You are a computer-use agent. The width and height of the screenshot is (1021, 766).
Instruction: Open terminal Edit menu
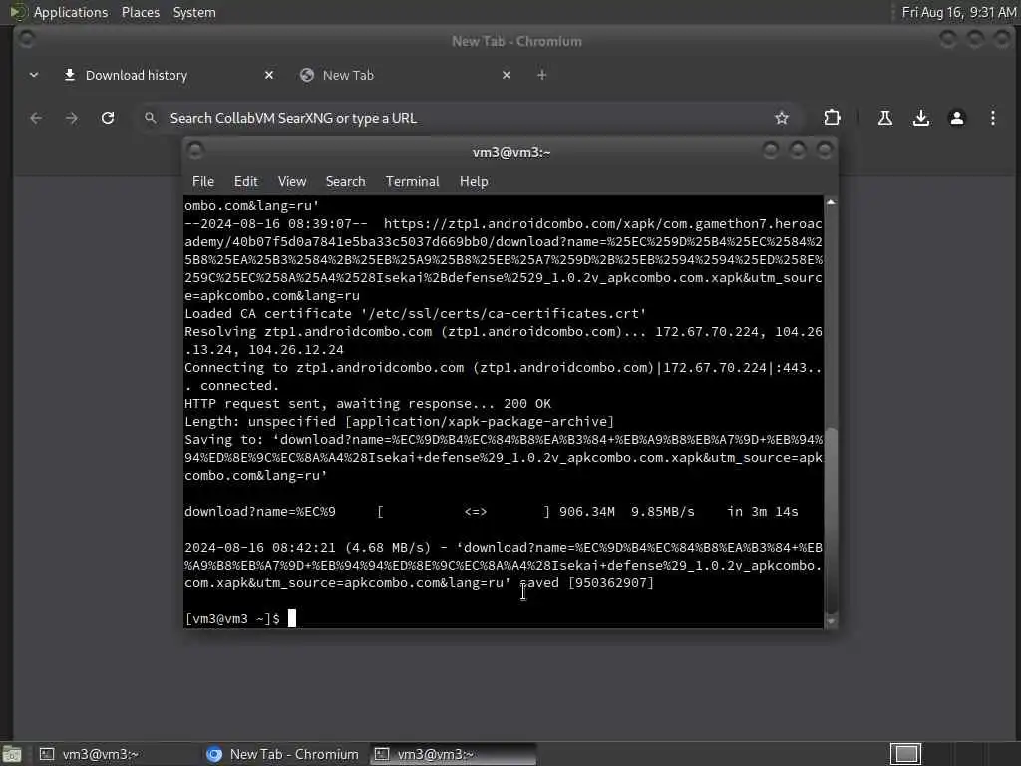[x=245, y=182]
